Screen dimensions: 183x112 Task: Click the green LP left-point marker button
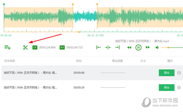tap(35, 48)
